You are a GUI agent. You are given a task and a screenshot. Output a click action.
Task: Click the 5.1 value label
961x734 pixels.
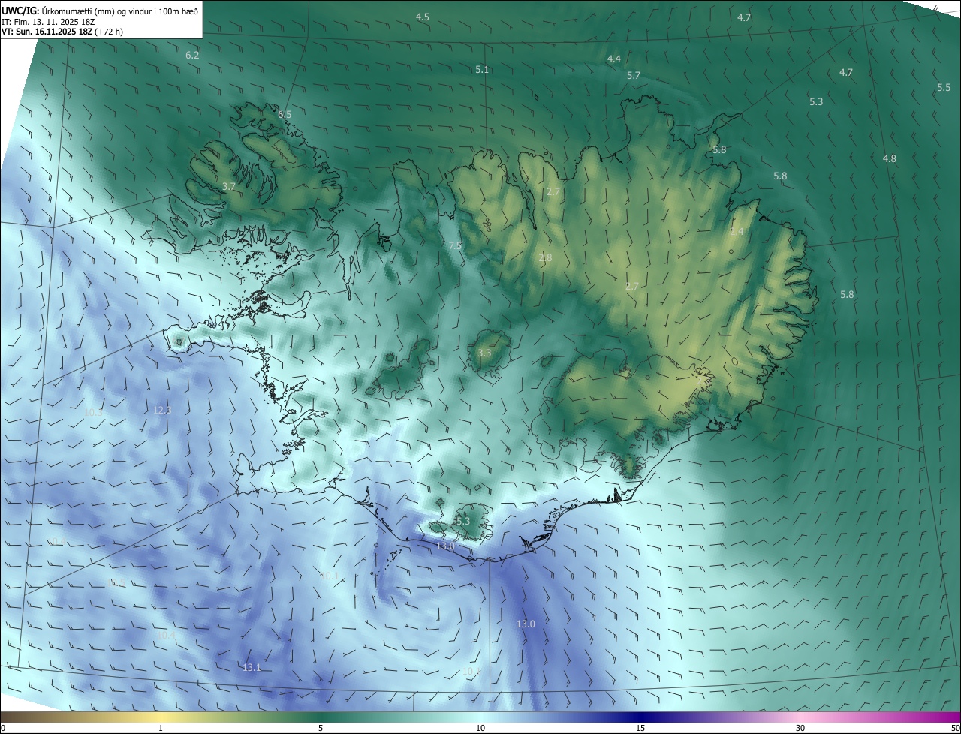pos(482,69)
